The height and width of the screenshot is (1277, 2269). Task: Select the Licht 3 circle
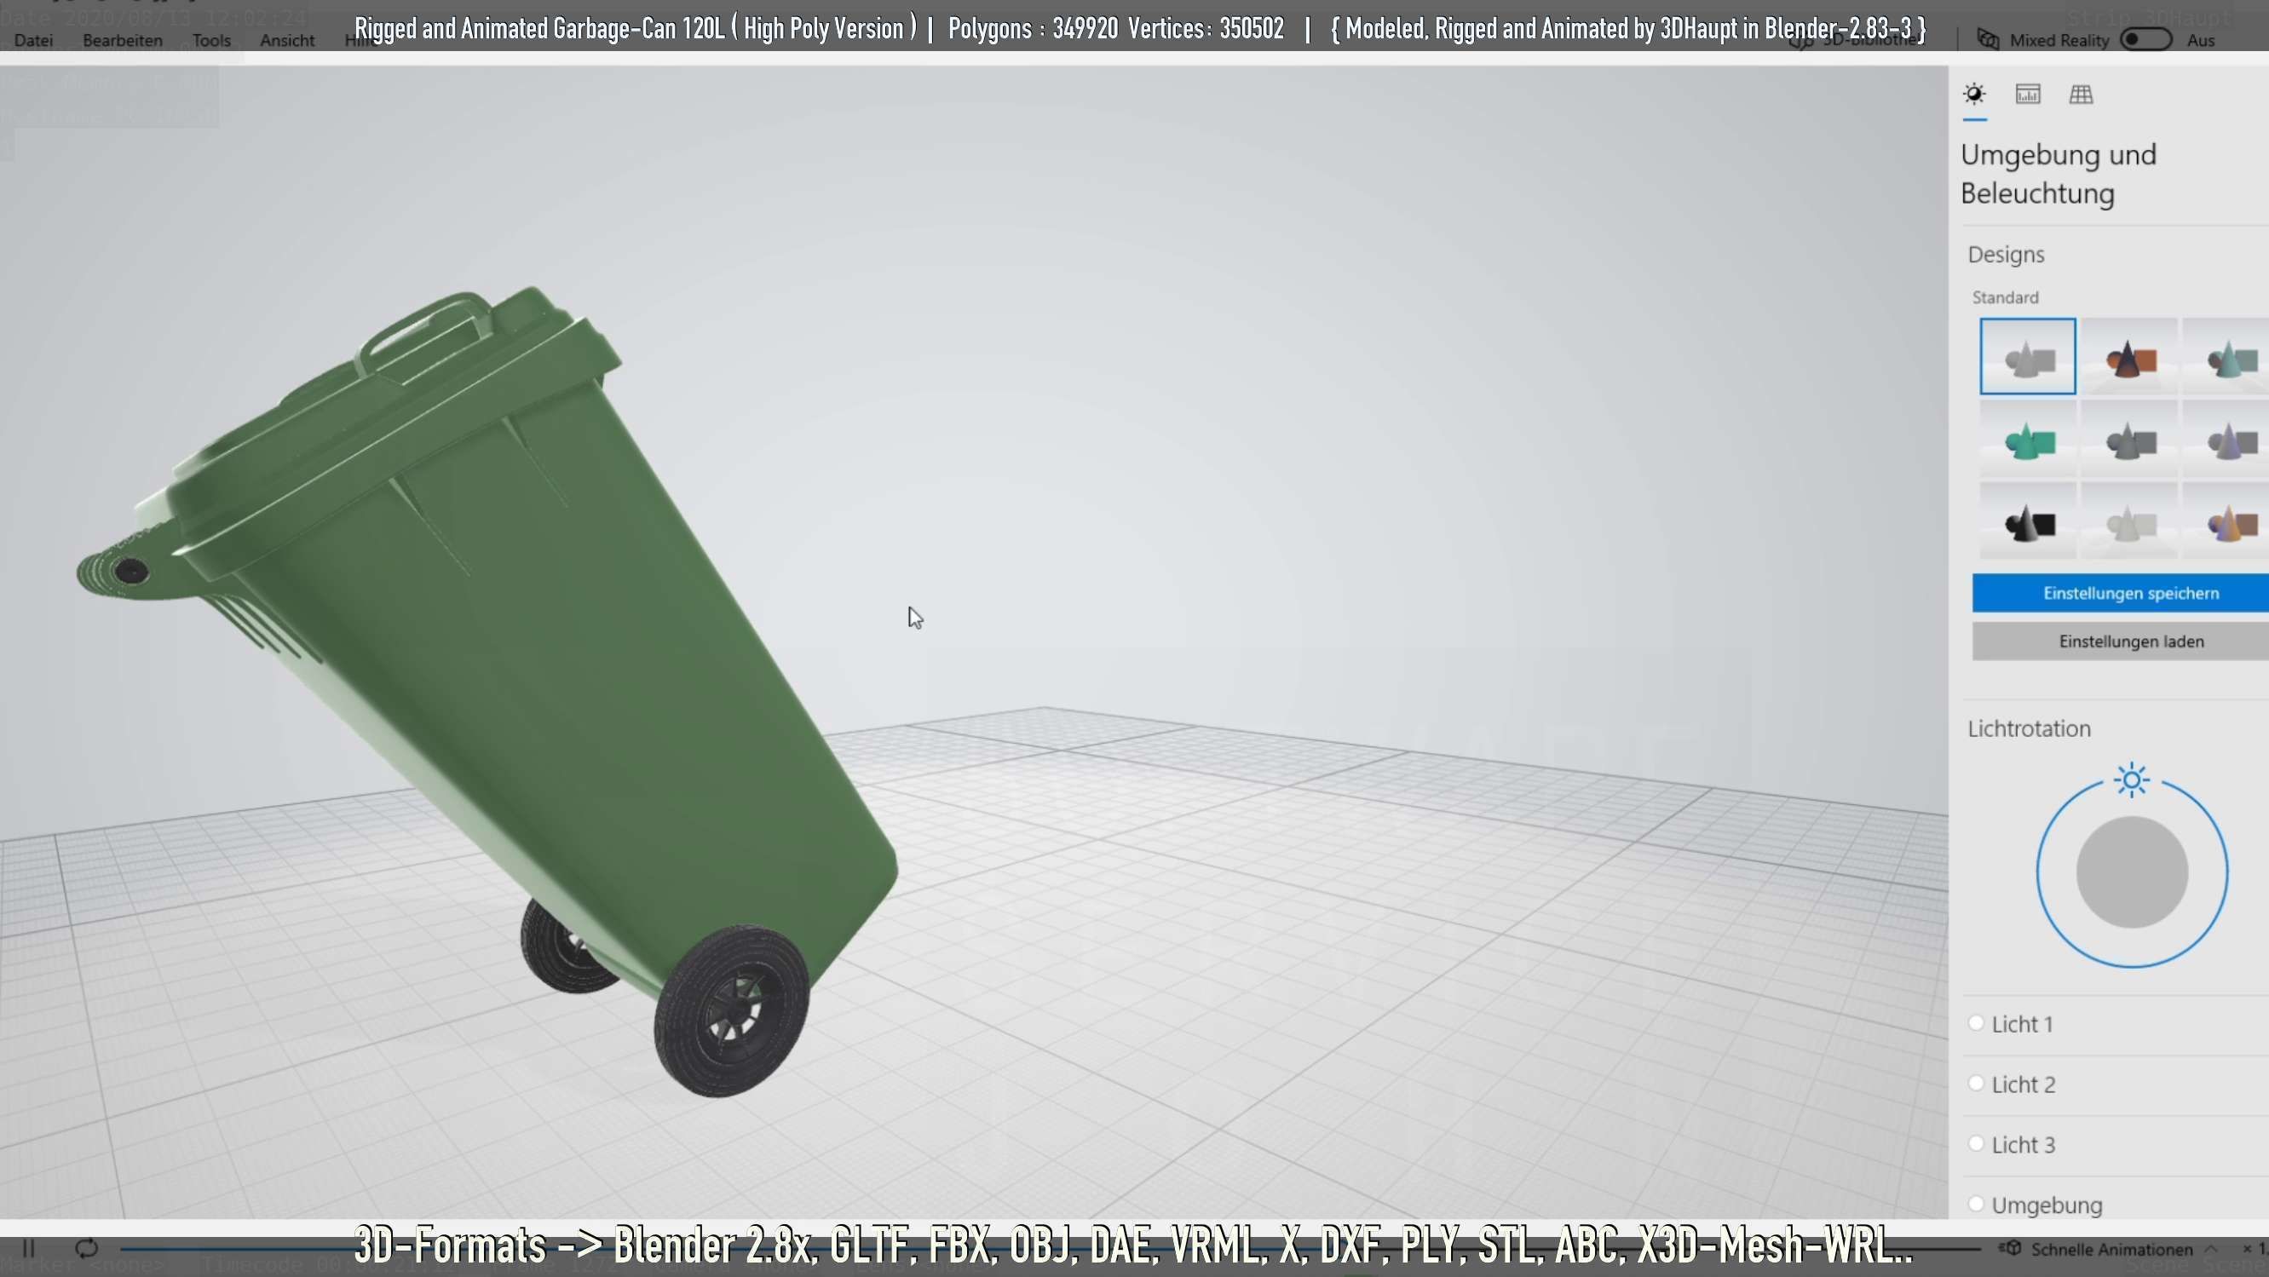point(1976,1143)
